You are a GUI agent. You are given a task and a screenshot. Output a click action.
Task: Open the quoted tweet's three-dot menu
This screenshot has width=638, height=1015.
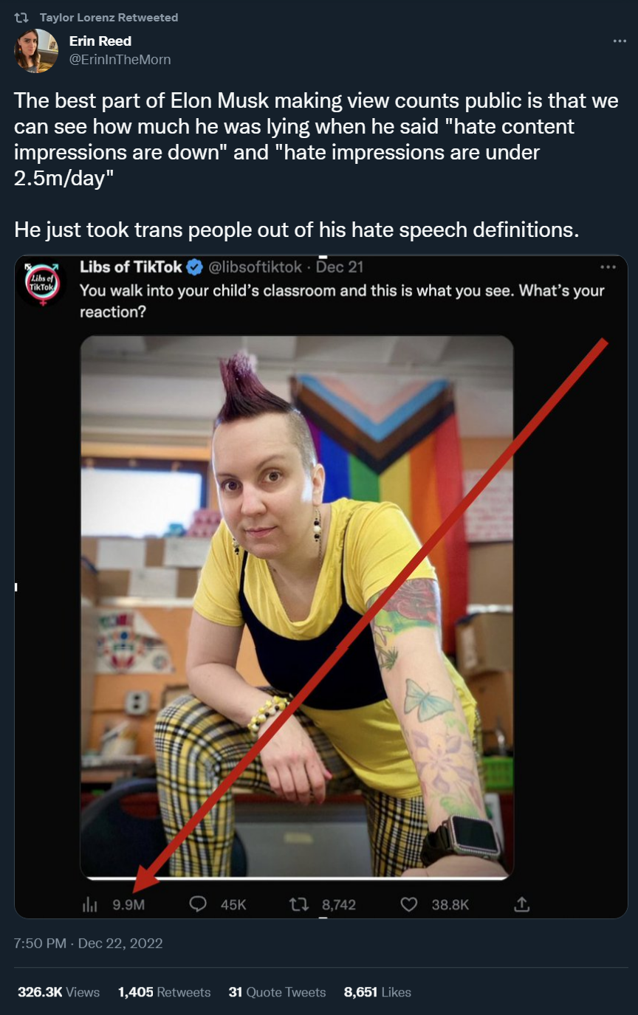click(608, 266)
